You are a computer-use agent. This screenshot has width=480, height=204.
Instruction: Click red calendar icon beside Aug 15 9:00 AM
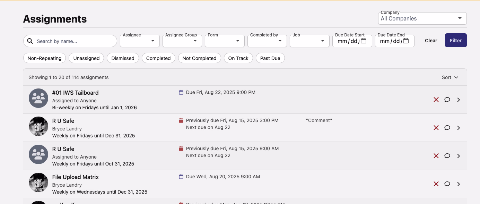click(x=181, y=148)
